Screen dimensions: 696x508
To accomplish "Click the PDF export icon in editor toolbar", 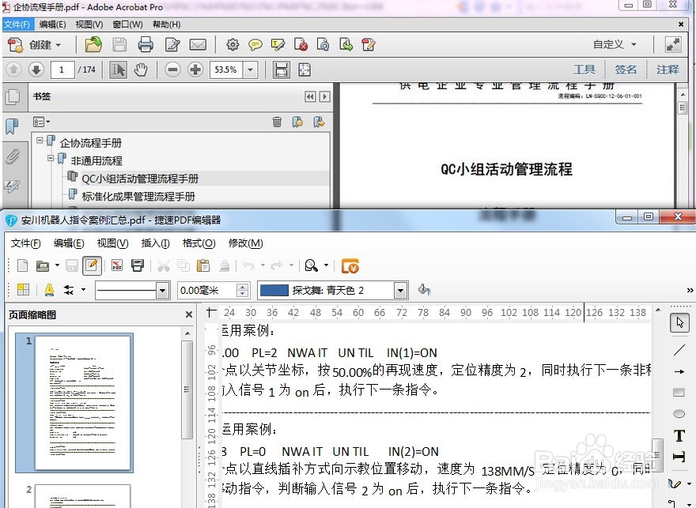I will click(115, 265).
